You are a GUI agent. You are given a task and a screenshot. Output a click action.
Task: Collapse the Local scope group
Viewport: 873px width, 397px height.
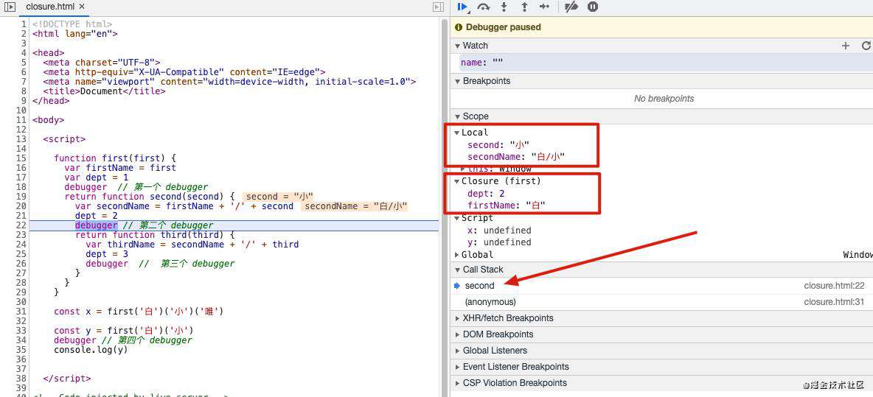tap(457, 133)
